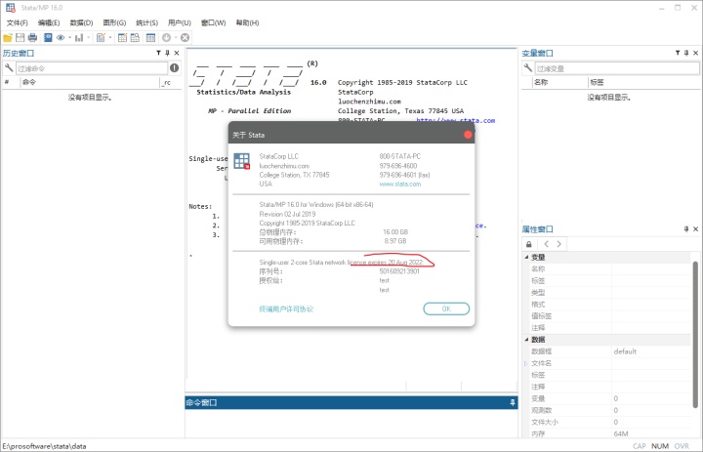Toggle the error-only exclamation icon
703x452 pixels.
[x=175, y=67]
